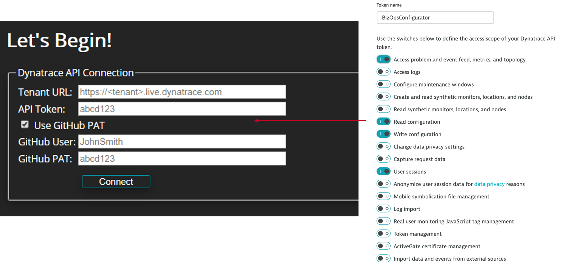Enable Create and read synthetic monitors switch

click(383, 97)
